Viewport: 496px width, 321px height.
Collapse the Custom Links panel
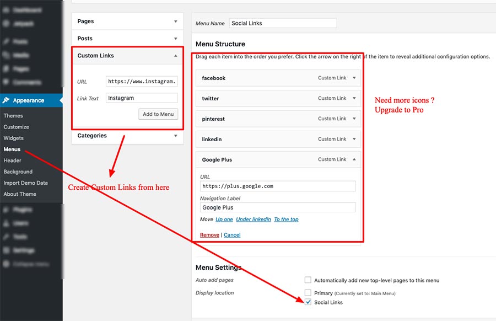tap(176, 56)
